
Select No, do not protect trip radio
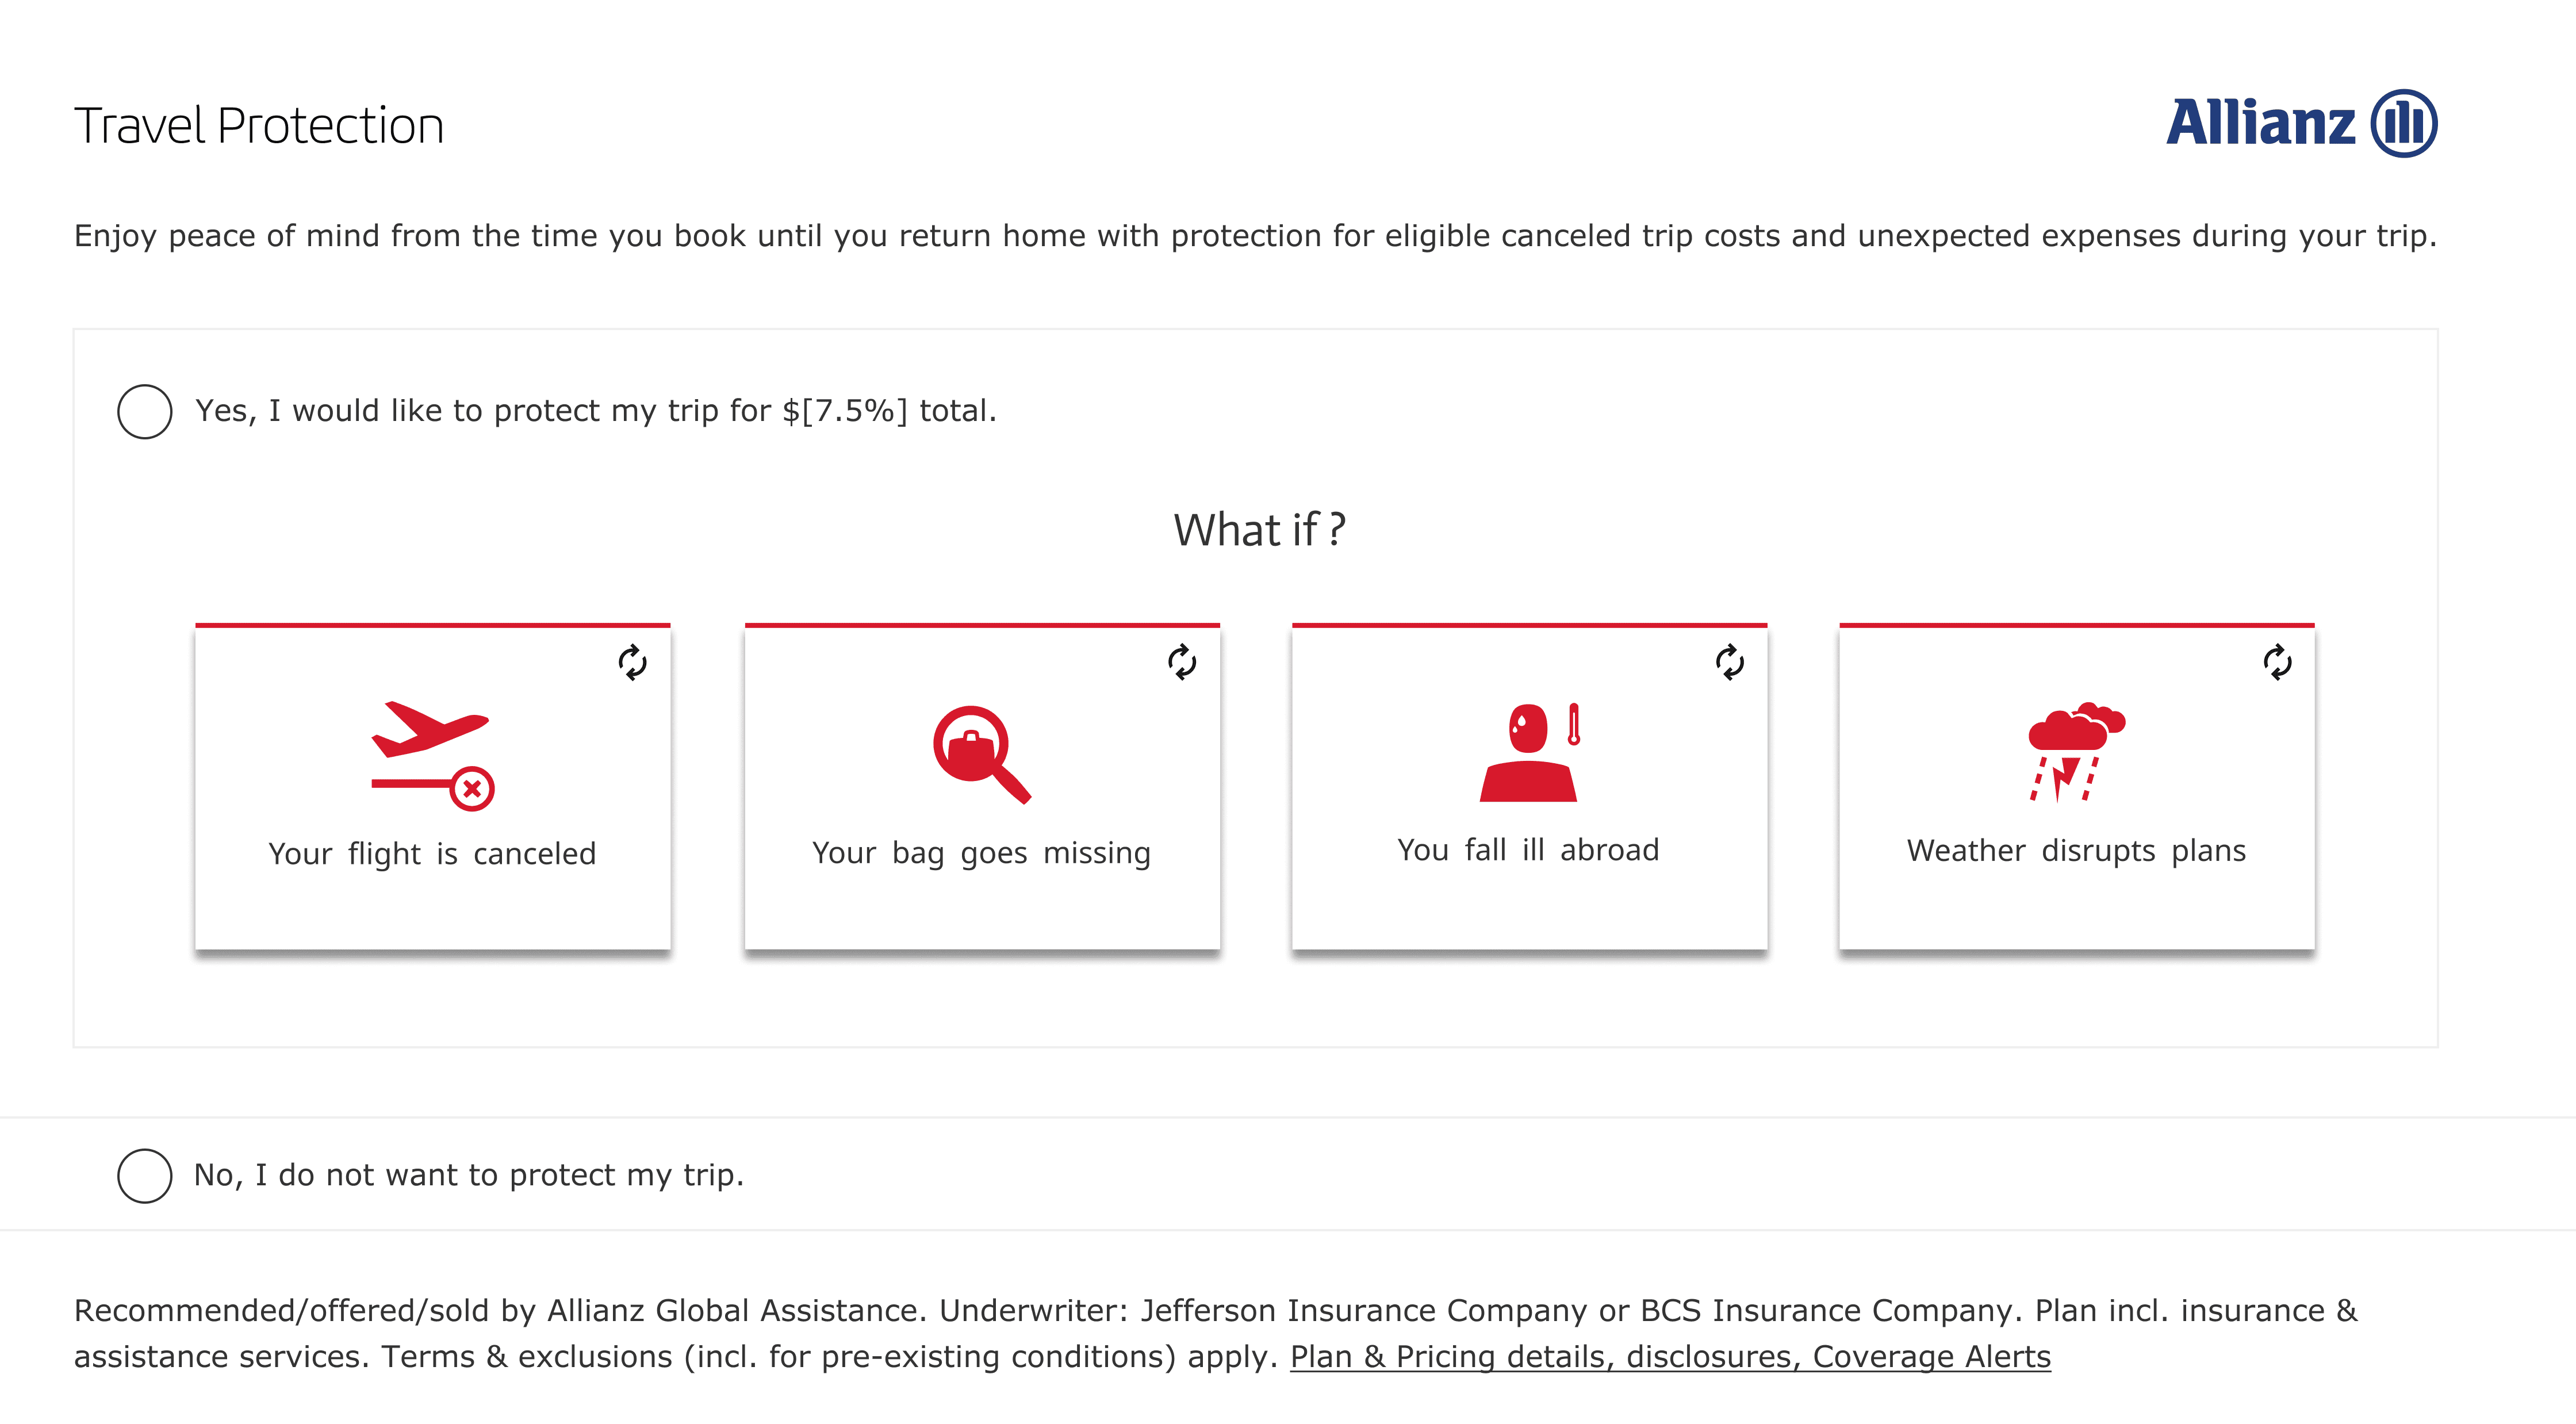click(145, 1175)
